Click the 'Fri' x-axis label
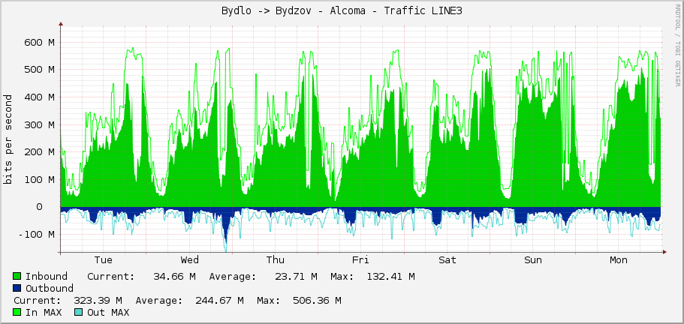Screen dimensions: 684x324 click(360, 260)
